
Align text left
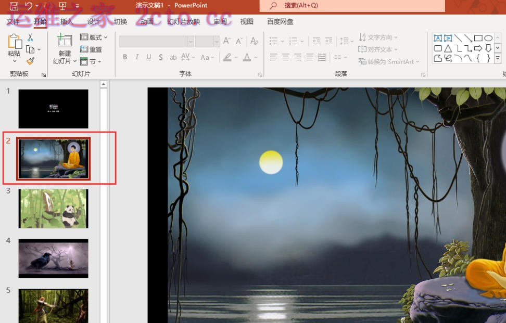coord(273,57)
